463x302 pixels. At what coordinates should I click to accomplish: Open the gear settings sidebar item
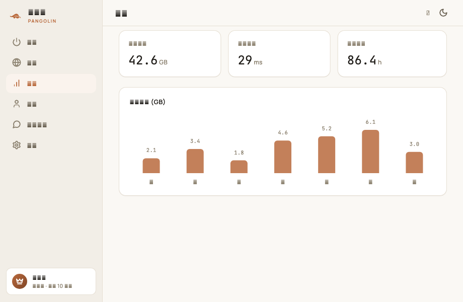51,145
